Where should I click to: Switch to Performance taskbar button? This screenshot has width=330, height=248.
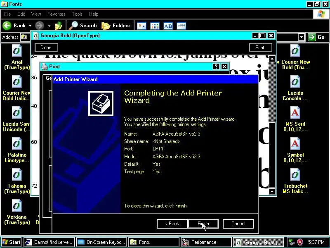pyautogui.click(x=206, y=242)
